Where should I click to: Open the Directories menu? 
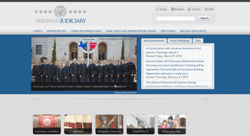pyautogui.click(x=168, y=31)
